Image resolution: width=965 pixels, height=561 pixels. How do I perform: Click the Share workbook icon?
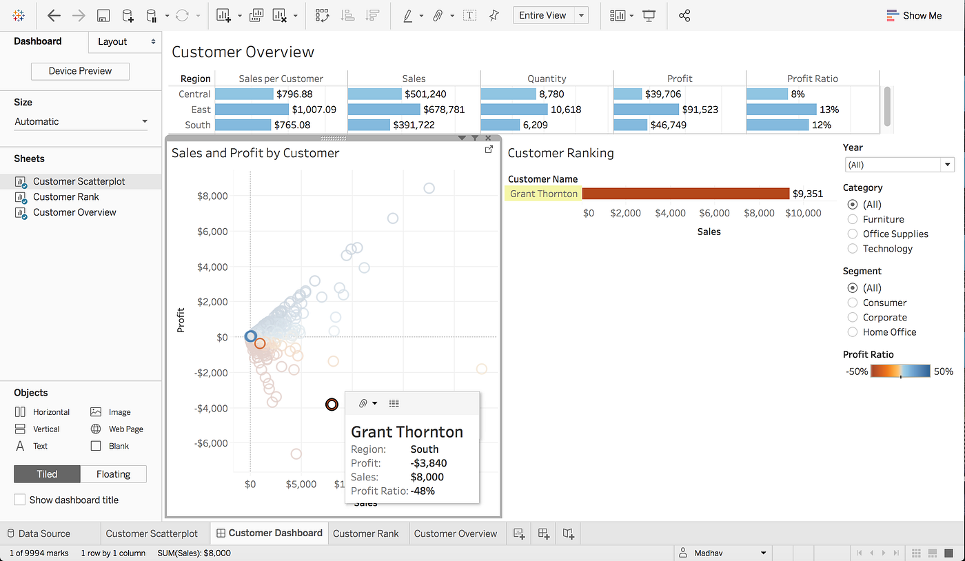click(x=684, y=15)
